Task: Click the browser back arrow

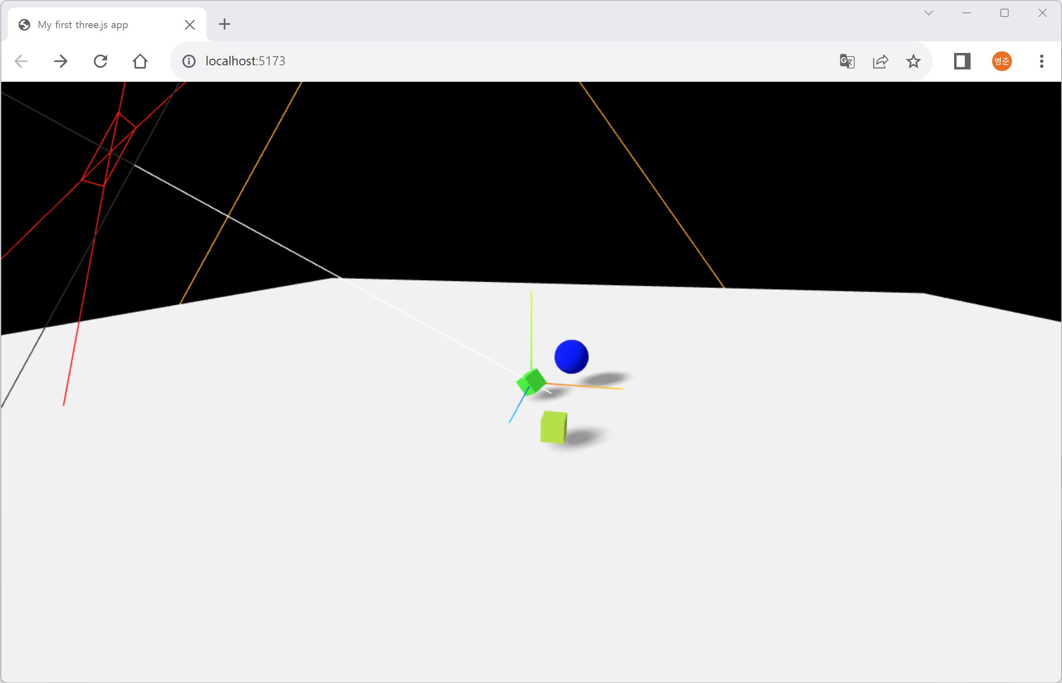Action: 21,61
